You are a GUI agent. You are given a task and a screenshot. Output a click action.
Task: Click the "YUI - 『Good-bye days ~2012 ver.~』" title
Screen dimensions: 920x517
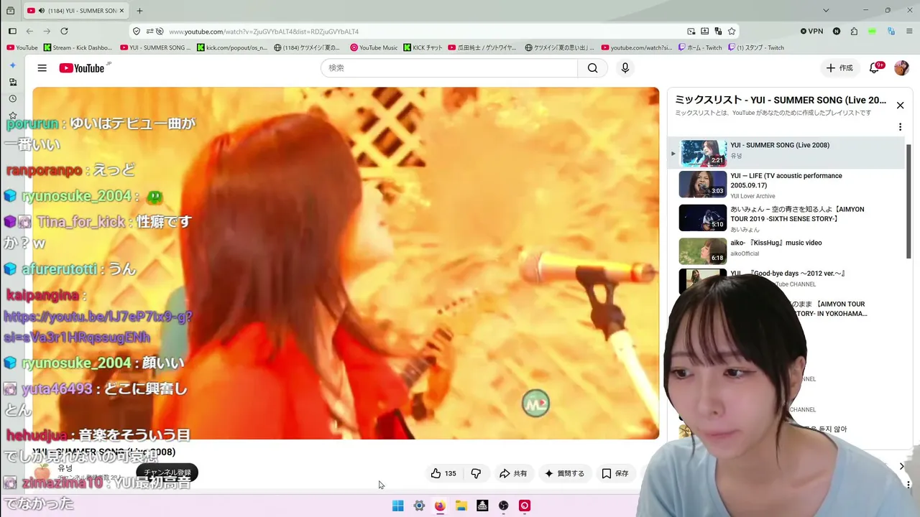[x=788, y=274]
